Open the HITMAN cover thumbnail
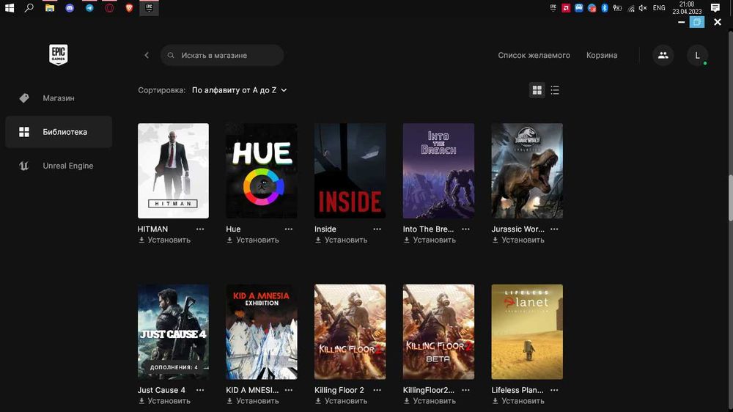Viewport: 733px width, 412px height. coord(173,171)
